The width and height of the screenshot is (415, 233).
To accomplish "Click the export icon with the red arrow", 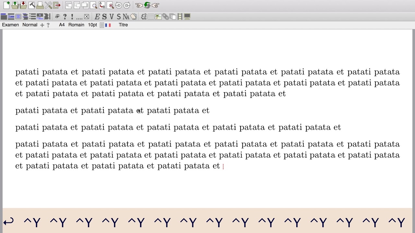I will pyautogui.click(x=57, y=5).
